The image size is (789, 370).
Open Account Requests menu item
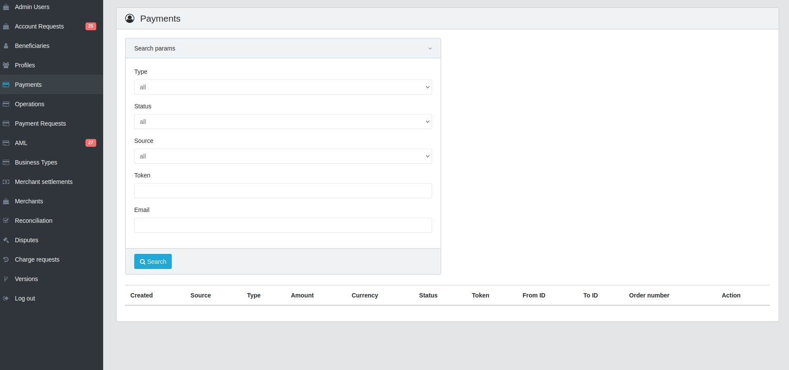tap(51, 26)
